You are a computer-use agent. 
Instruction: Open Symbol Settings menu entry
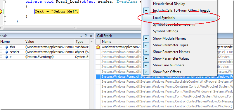(x=167, y=31)
